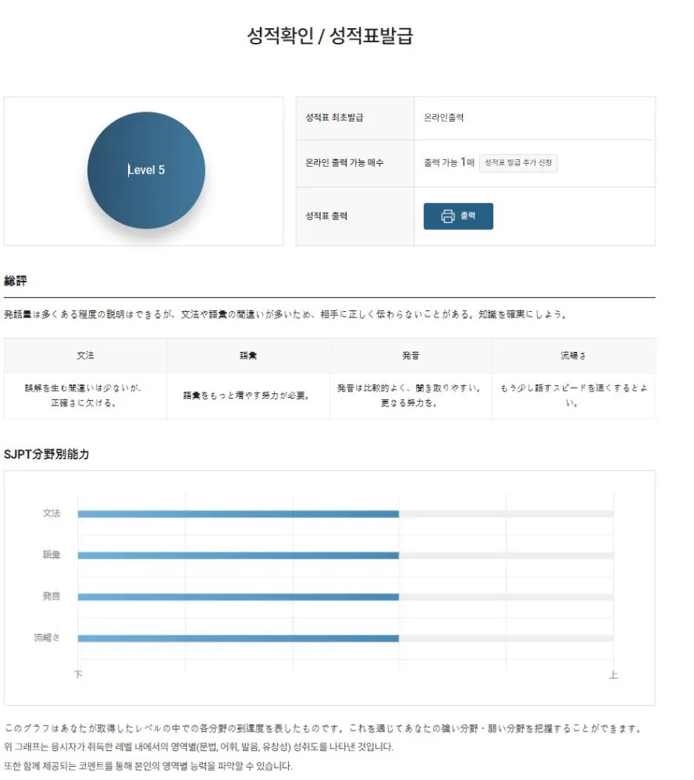Image resolution: width=694 pixels, height=780 pixels.
Task: Click the Level 5 circle badge
Action: point(146,170)
